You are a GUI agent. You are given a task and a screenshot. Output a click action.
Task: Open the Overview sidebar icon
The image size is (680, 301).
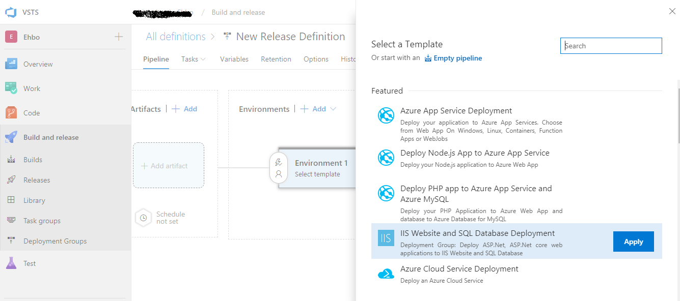pos(11,64)
